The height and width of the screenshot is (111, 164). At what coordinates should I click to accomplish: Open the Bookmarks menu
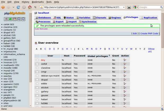[38, 2]
